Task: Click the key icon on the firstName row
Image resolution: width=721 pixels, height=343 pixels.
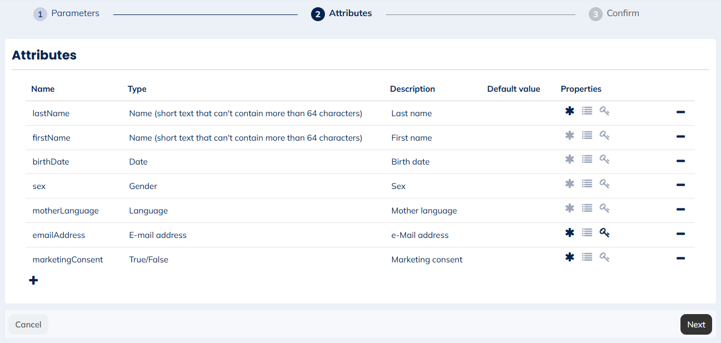Action: [x=604, y=135]
